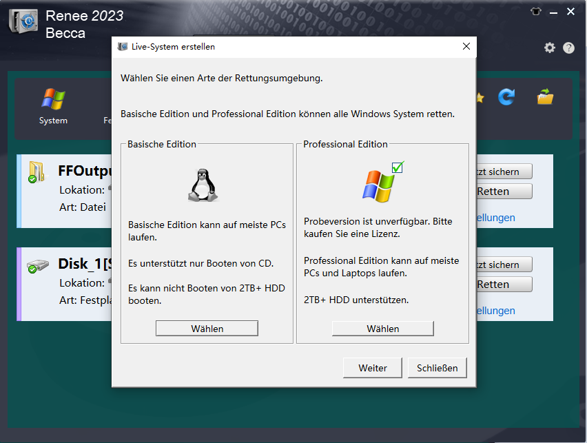Screen dimensions: 587x443
Task: Click the magician hat icon in the title bar
Action: coord(535,11)
